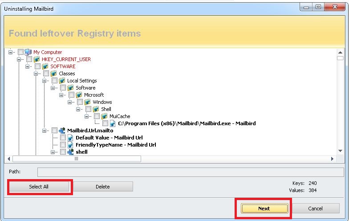Select the 'FriendlyTypeName - Mailbird Url' row
The height and width of the screenshot is (221, 349).
click(116, 145)
